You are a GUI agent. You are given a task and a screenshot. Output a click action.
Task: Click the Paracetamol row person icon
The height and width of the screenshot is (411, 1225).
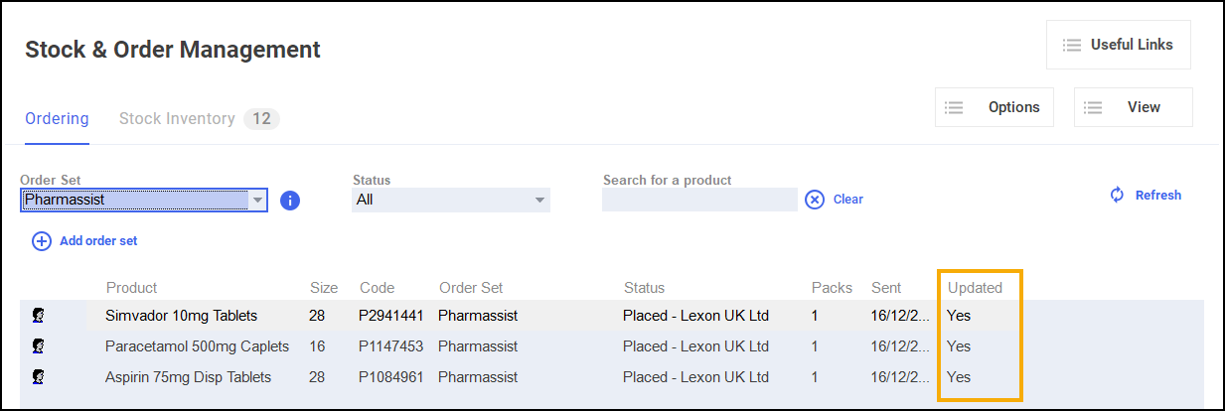39,346
